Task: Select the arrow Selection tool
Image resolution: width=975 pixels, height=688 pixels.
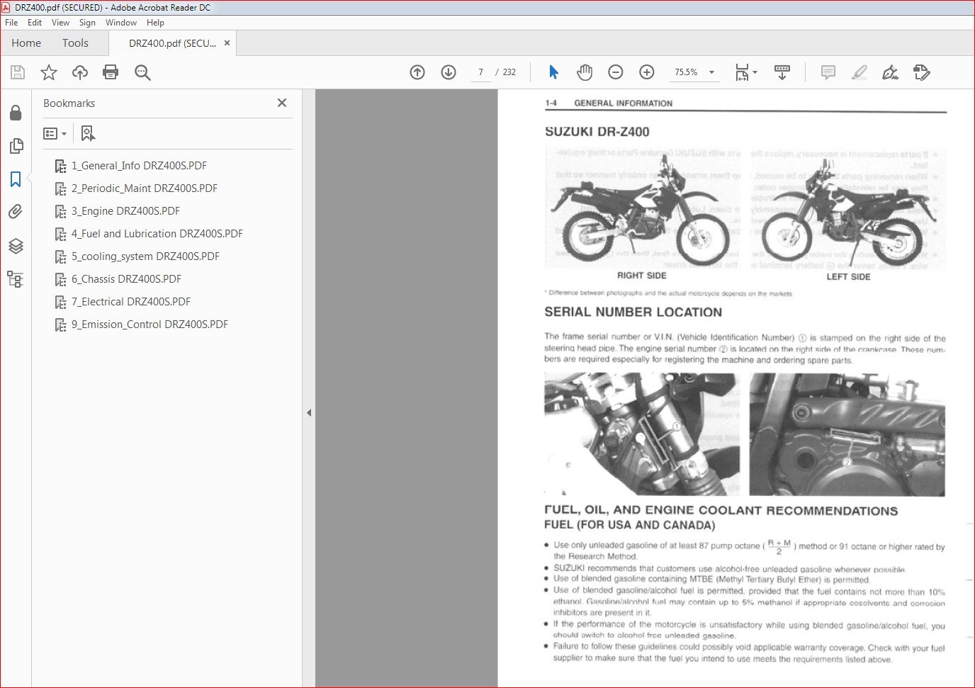Action: (553, 72)
